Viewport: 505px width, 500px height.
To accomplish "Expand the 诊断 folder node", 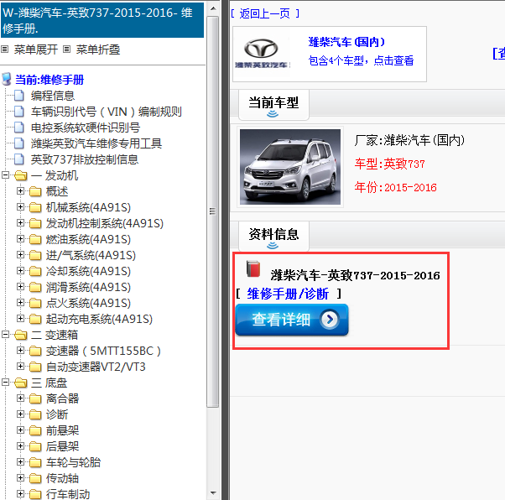I will click(20, 414).
